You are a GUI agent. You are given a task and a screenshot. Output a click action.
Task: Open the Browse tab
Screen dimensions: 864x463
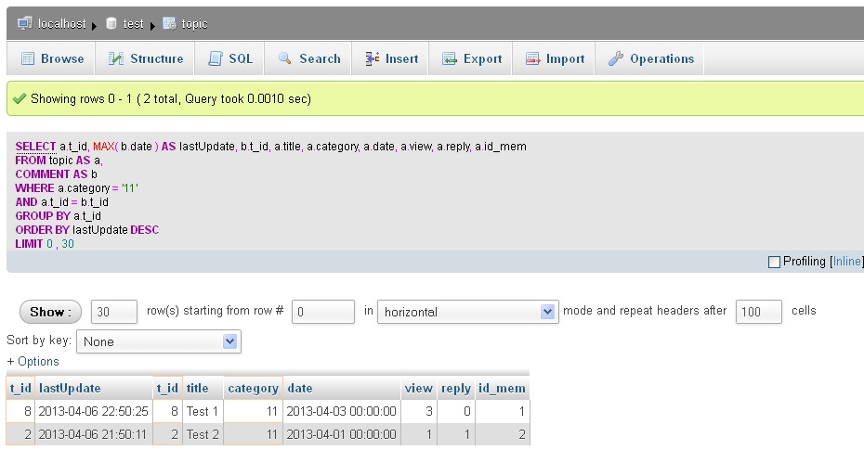(52, 58)
